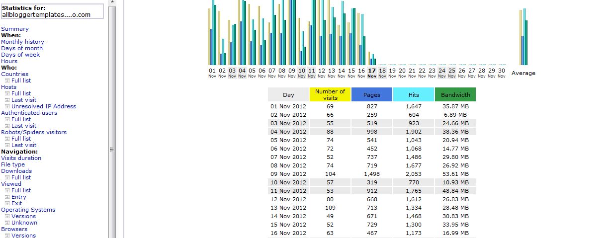Click the 48.84 MB bandwidth value
This screenshot has width=610, height=238.
tap(455, 191)
